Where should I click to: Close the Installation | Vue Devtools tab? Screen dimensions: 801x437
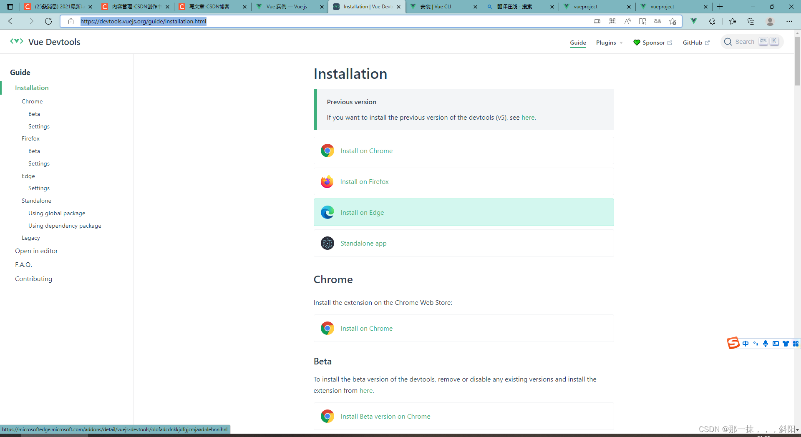pos(398,7)
